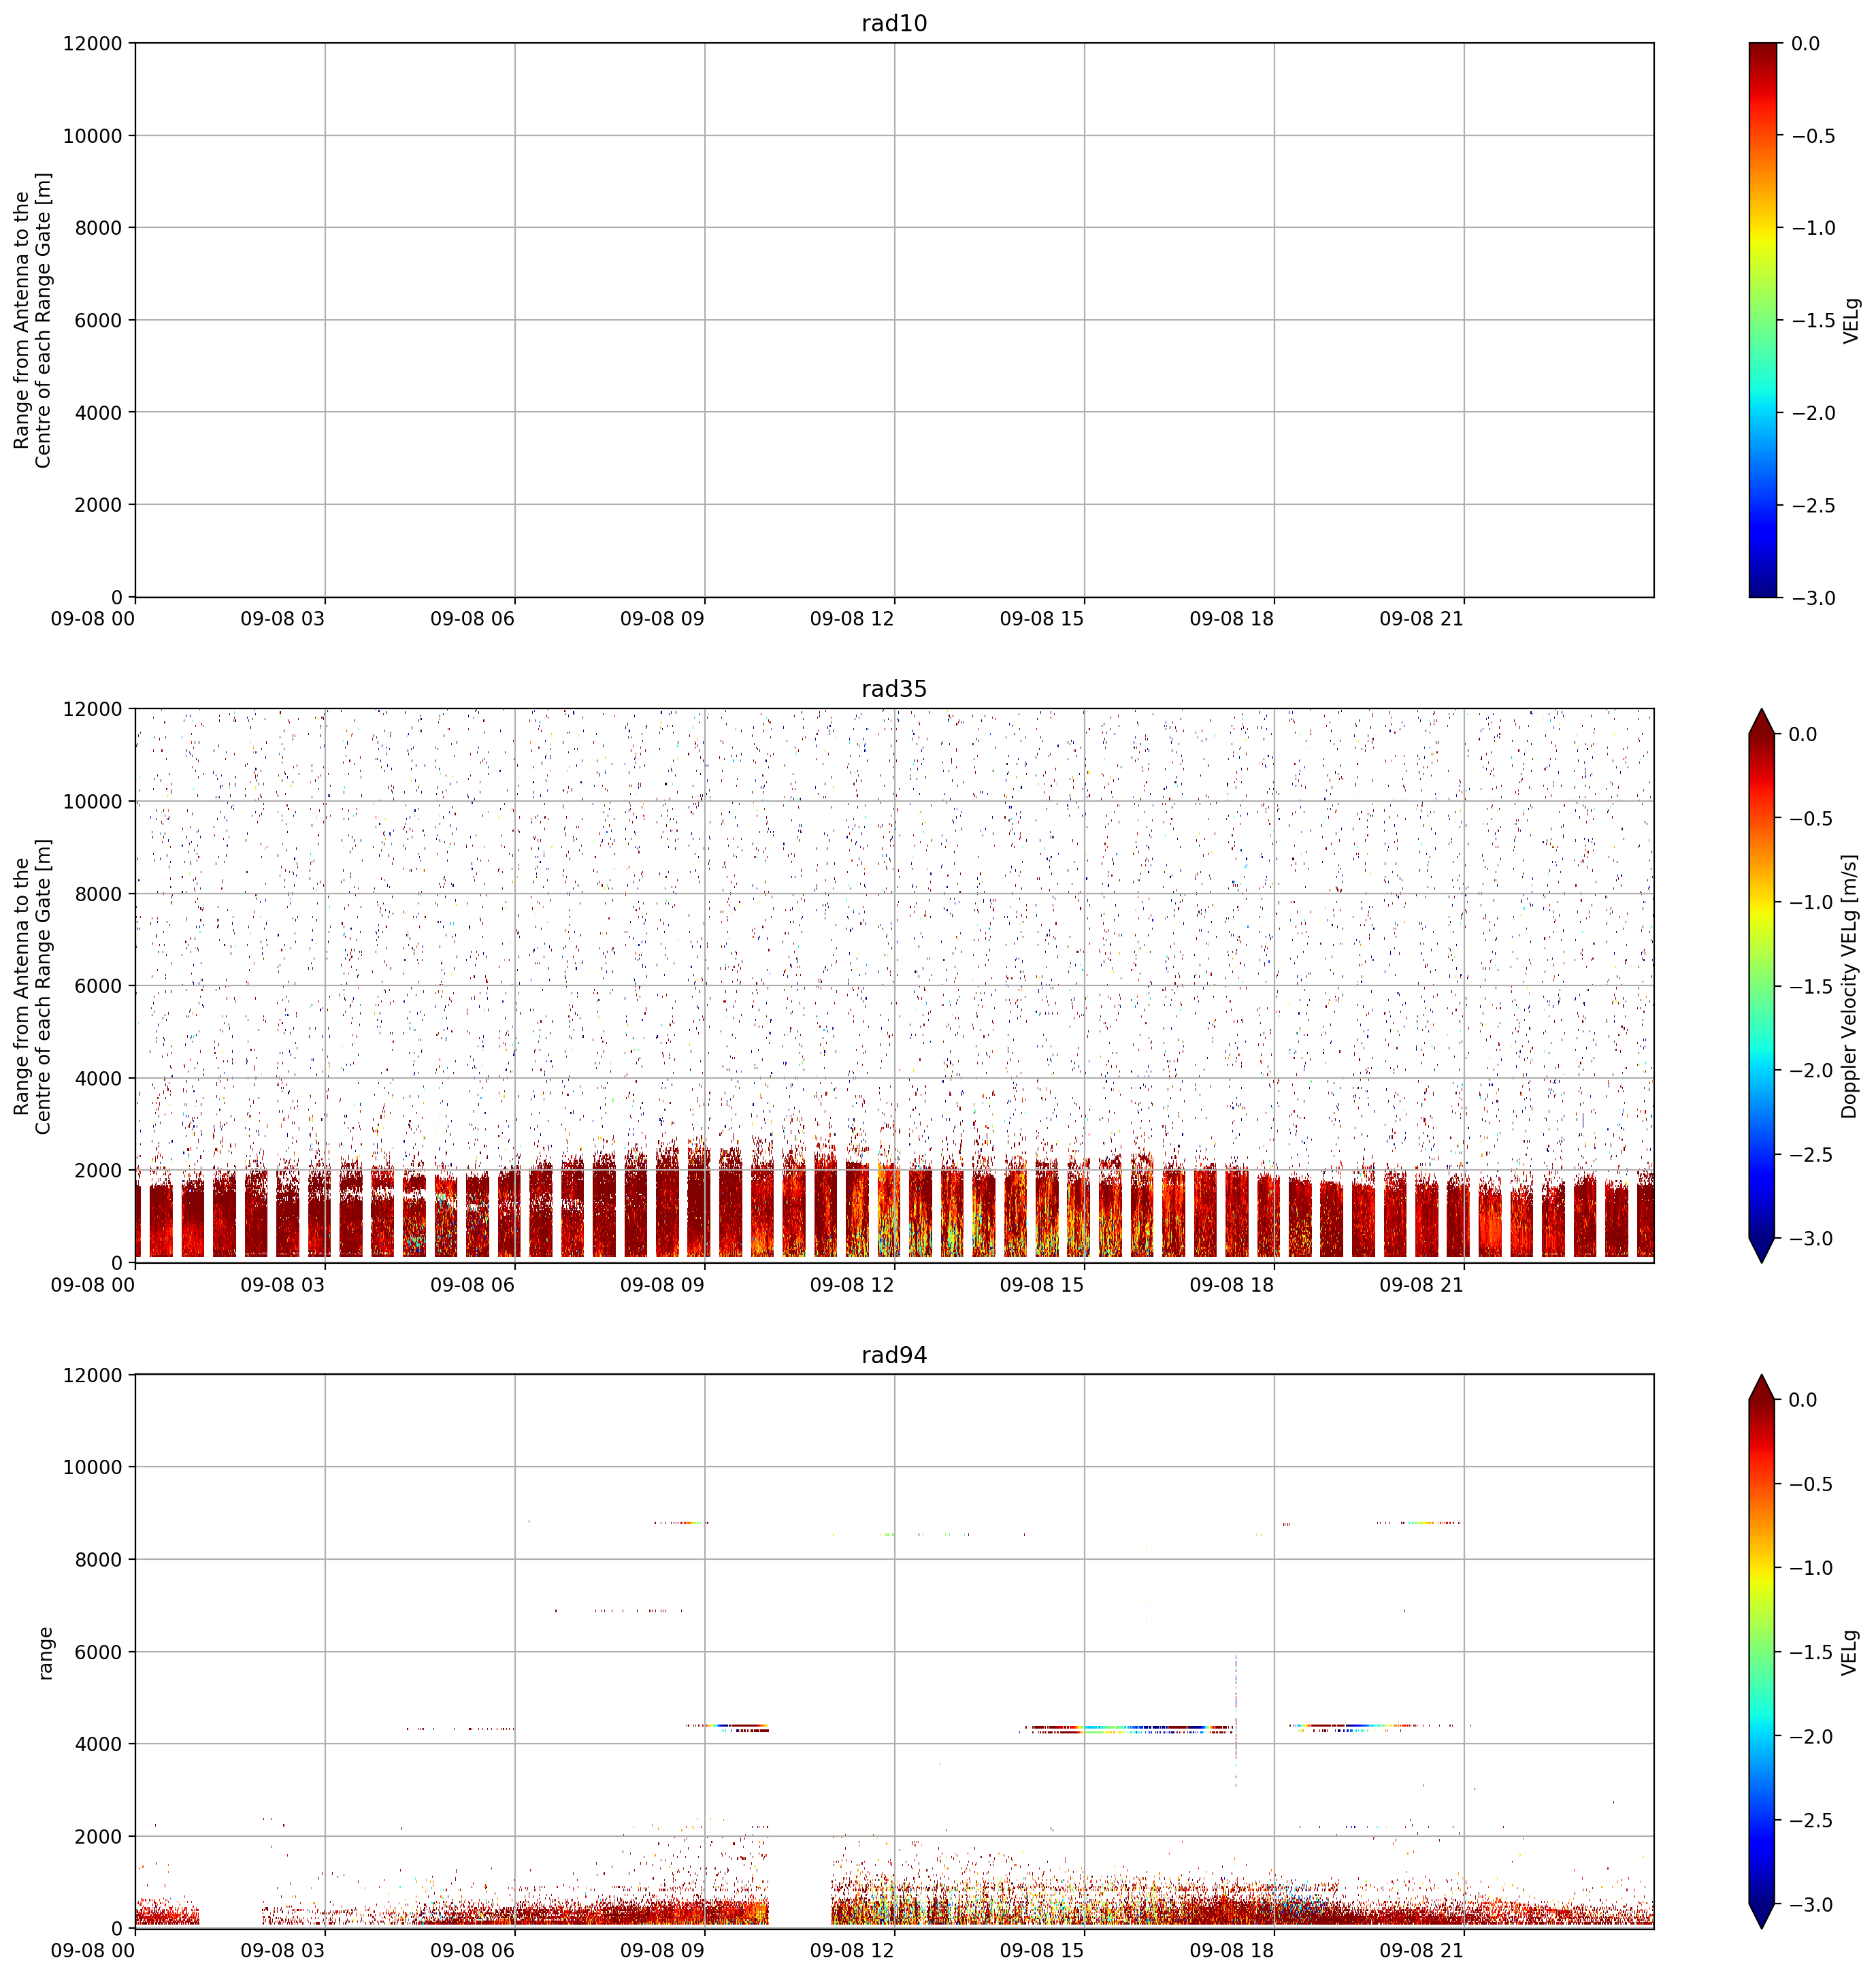Screen dimensions: 1876x1975
Task: Click the −3.0 tick on rad10 colorbar
Action: (x=1813, y=598)
